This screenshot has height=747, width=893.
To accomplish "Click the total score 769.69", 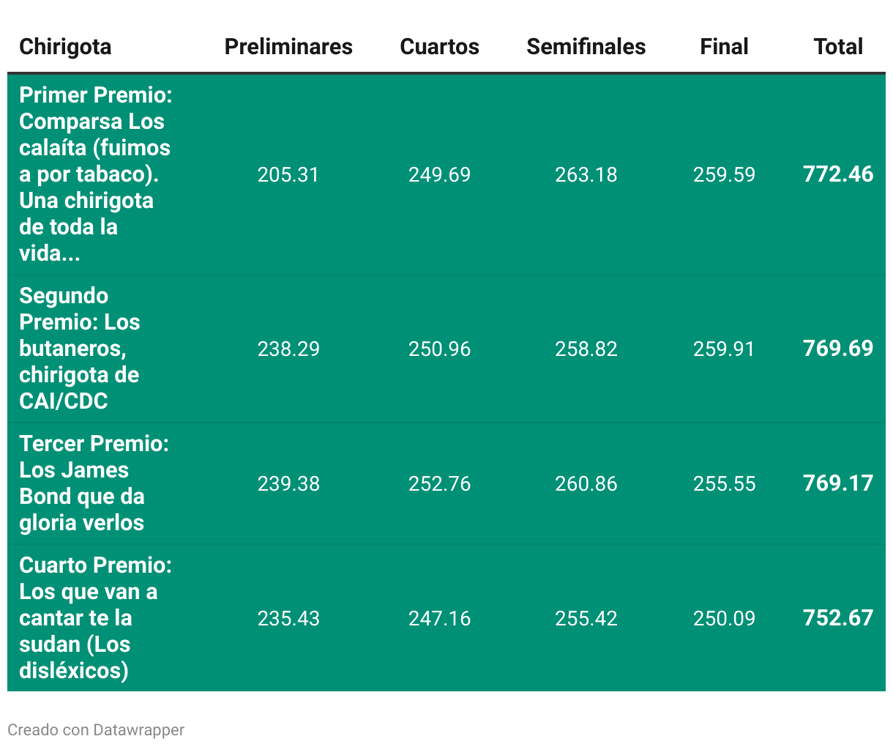I will 838,349.
